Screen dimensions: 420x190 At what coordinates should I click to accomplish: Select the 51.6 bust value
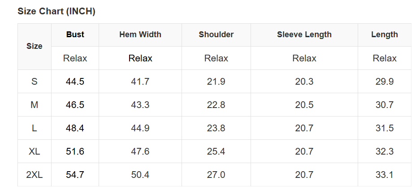(75, 151)
